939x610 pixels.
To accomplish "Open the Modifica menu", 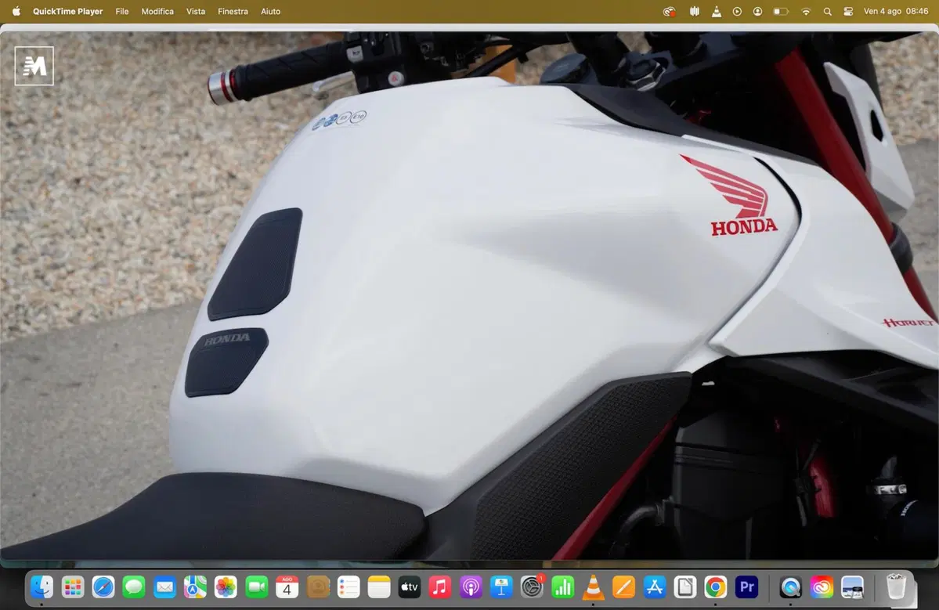I will coord(157,12).
